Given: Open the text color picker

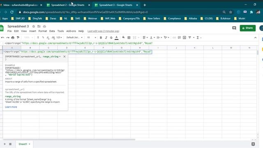Looking at the screenshot, I should (x=116, y=37).
